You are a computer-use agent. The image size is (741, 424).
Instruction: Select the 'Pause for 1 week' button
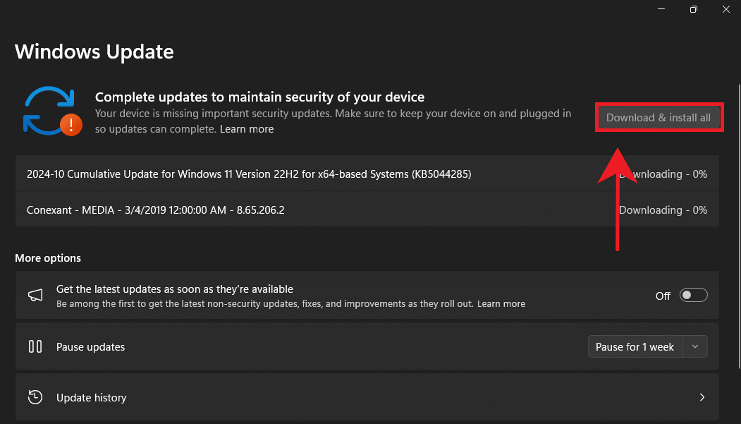(635, 346)
